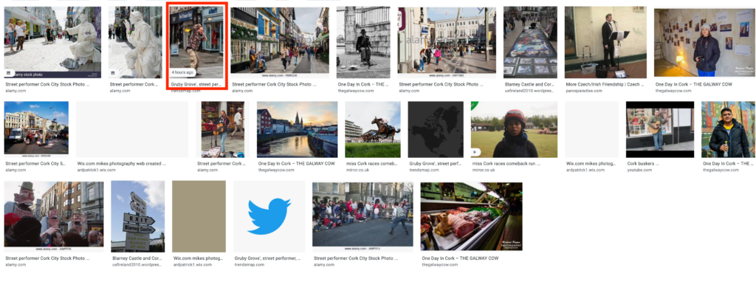Open the black-and-white seated man photo

(x=363, y=42)
